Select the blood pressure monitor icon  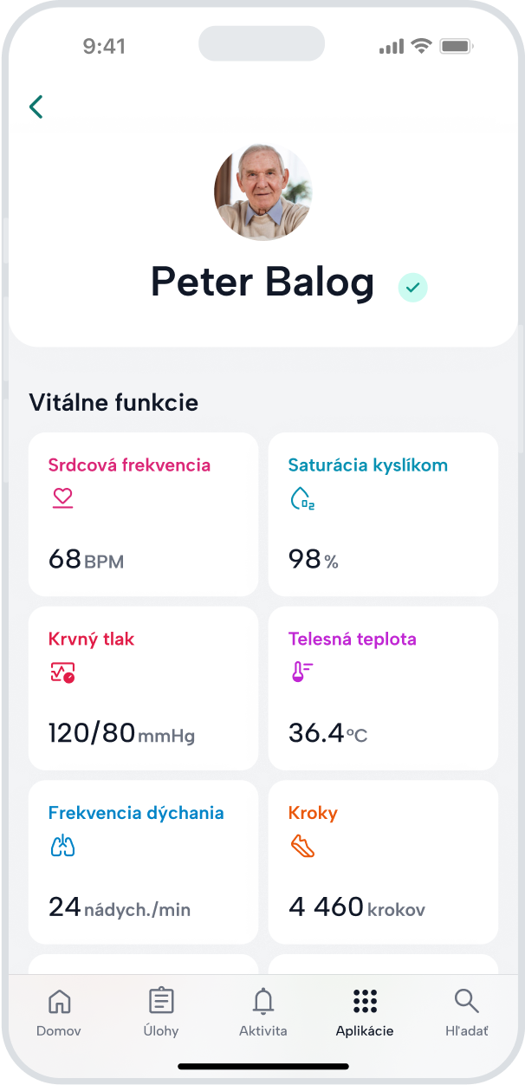(62, 672)
